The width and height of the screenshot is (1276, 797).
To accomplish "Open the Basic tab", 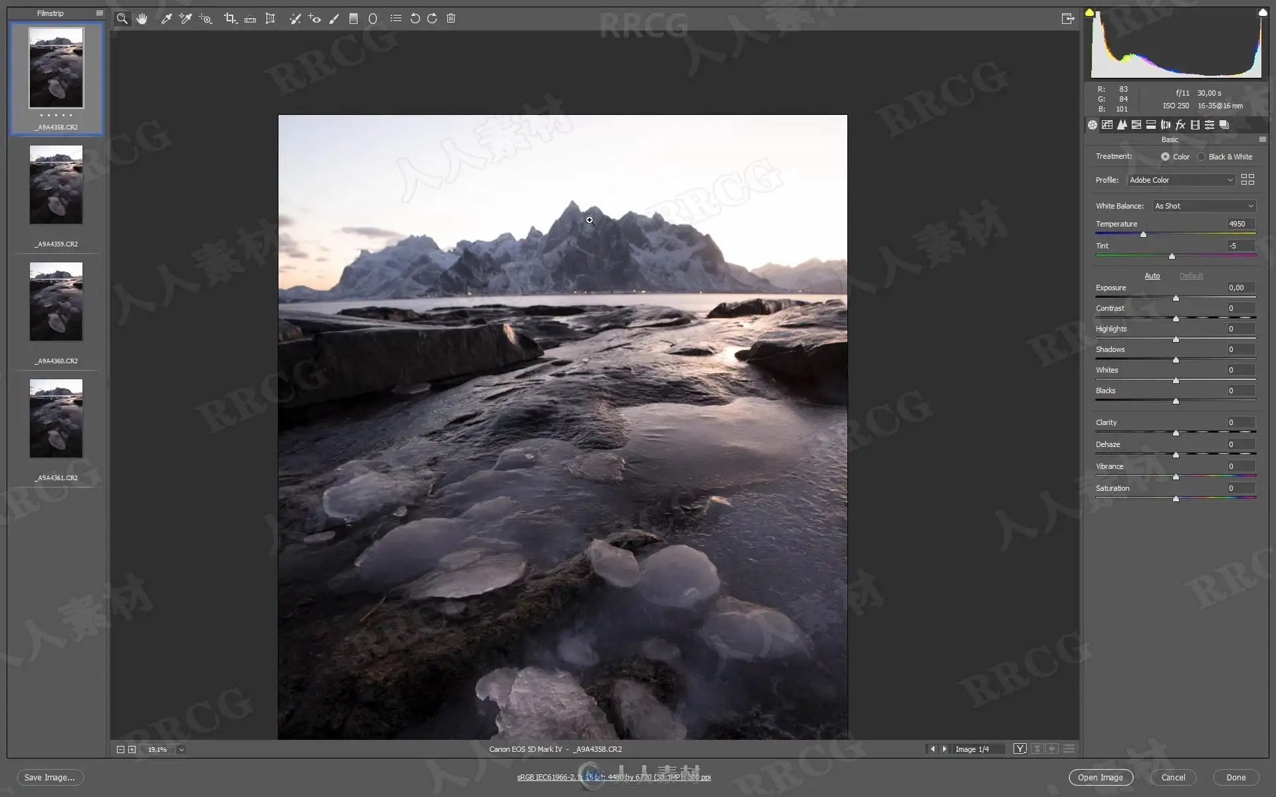I will coord(1092,125).
